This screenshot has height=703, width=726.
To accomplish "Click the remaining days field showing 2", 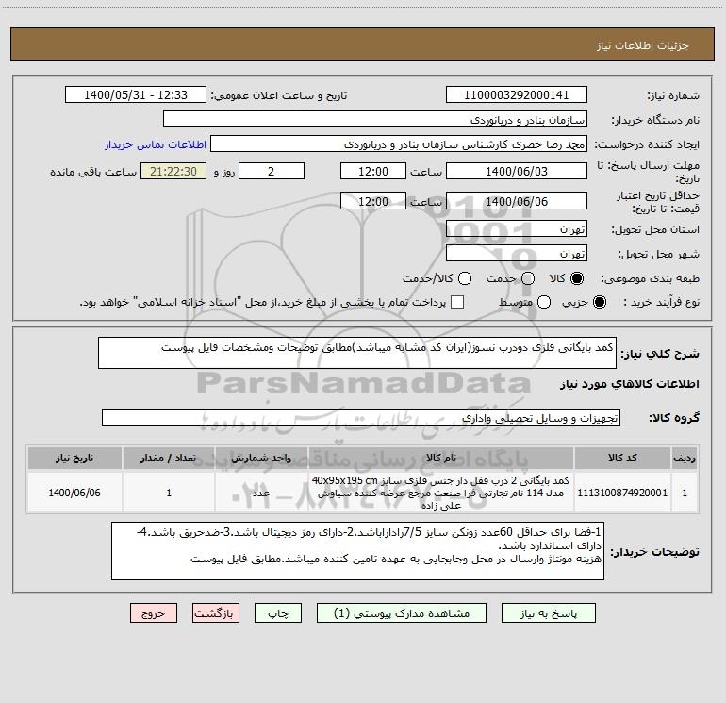I will (272, 171).
